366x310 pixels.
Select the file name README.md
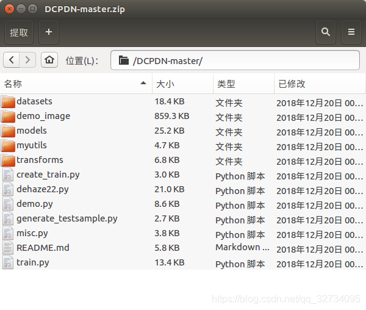click(43, 248)
